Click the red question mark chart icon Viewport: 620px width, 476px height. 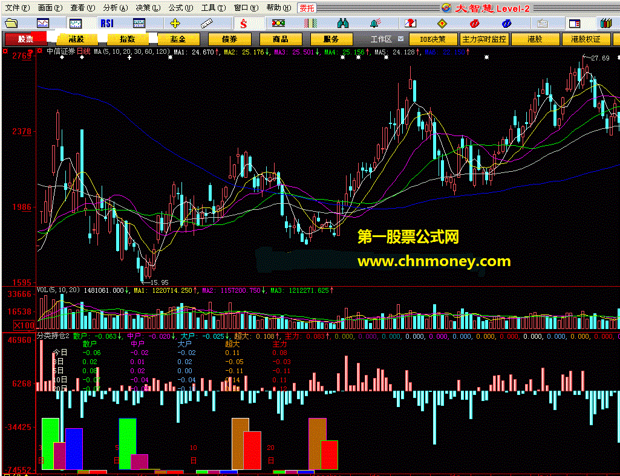tap(410, 24)
